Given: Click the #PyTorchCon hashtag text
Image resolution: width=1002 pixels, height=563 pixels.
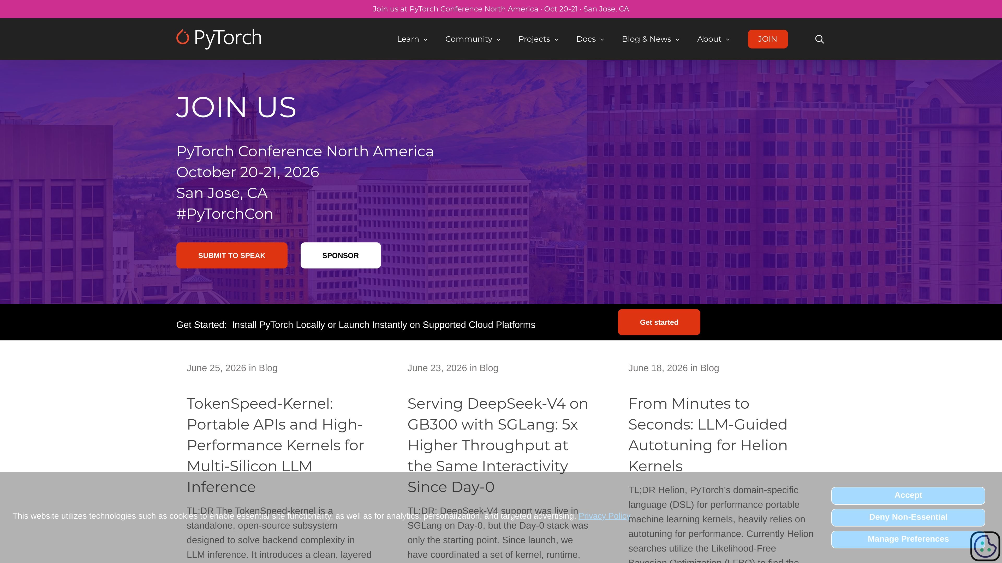Looking at the screenshot, I should 224,214.
